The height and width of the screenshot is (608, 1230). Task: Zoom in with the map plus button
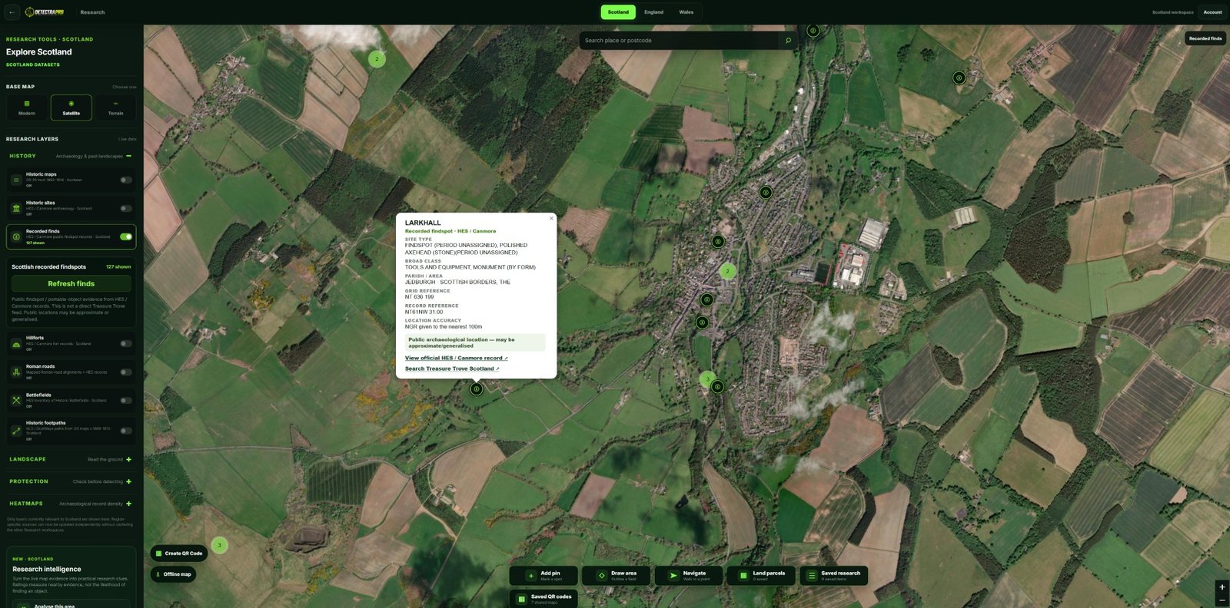tap(1222, 587)
